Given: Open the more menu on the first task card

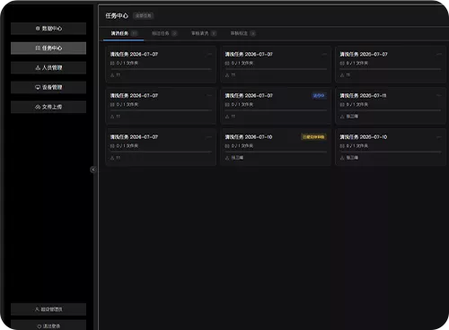Looking at the screenshot, I should coord(209,55).
